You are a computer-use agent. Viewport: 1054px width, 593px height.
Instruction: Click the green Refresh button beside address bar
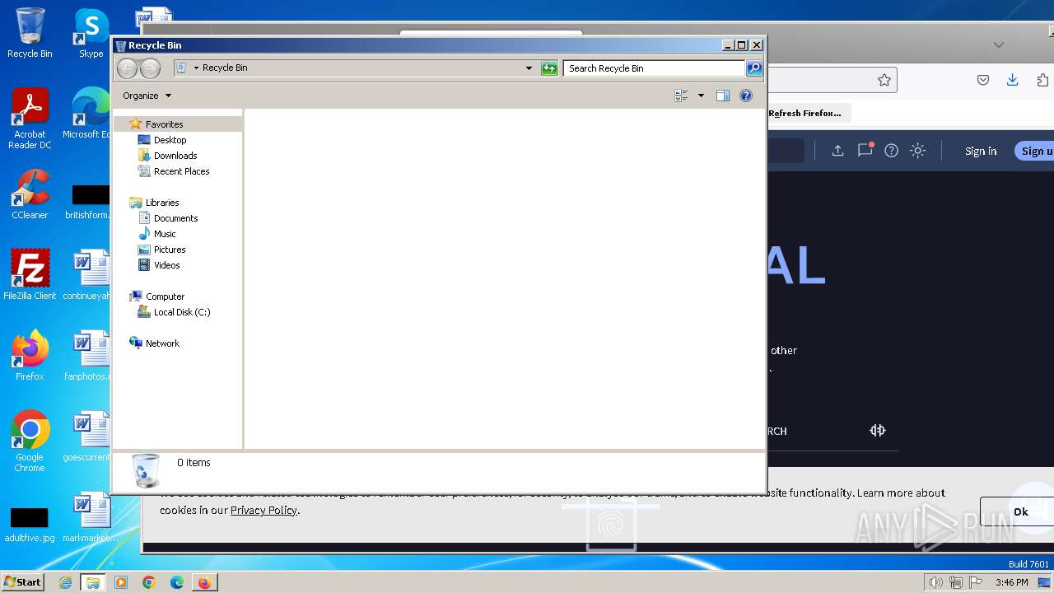(549, 68)
